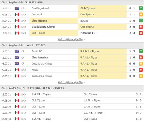Click the green T badge on Necaxa row

[x=141, y=21]
